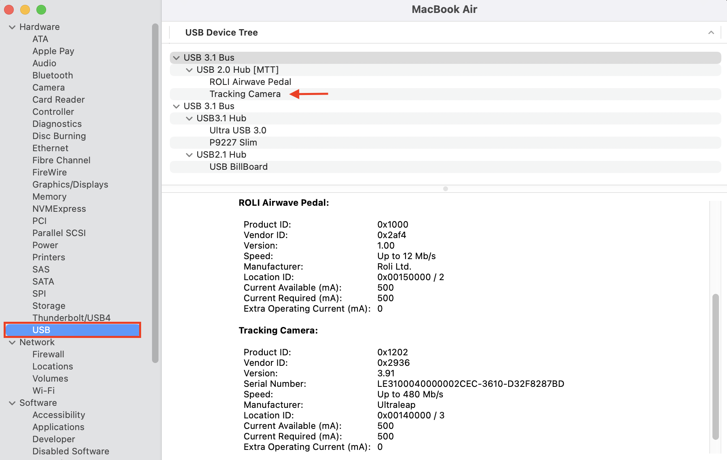Open SPI in sidebar
727x460 pixels.
click(39, 293)
